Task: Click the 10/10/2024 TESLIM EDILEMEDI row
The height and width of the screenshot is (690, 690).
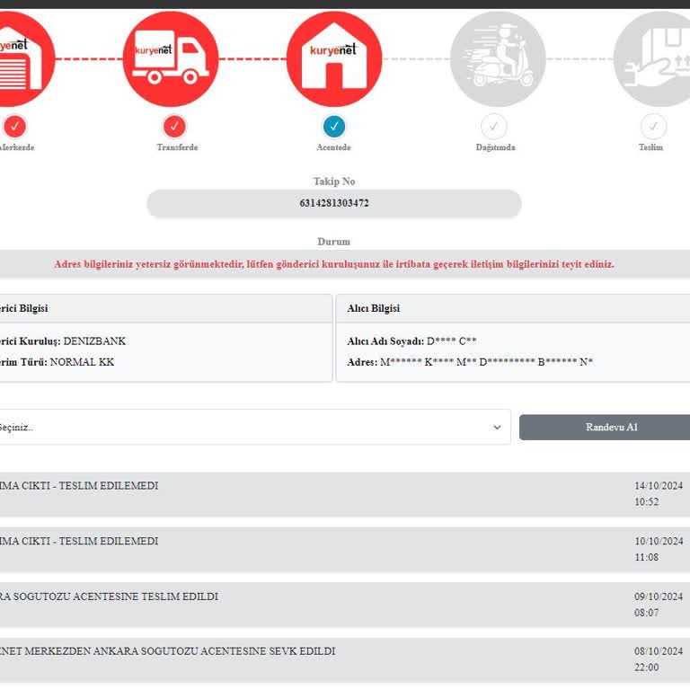Action: 345,550
